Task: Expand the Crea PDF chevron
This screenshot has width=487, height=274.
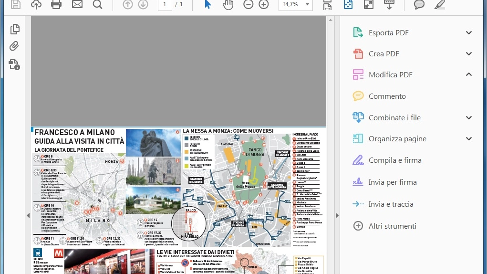Action: (469, 54)
